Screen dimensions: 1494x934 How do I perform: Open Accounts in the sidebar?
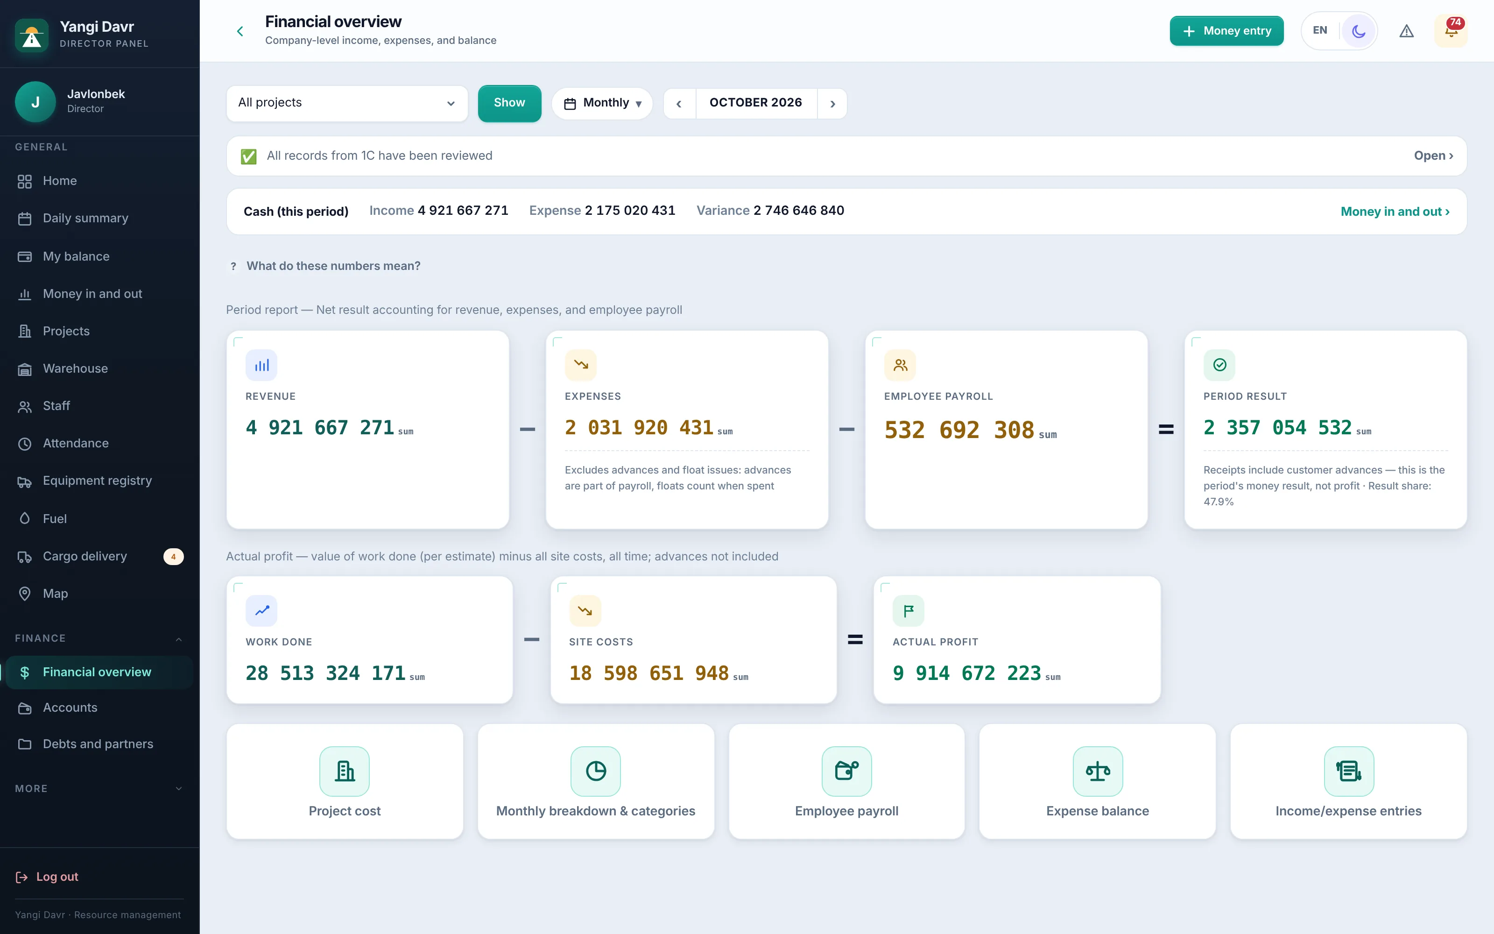(x=99, y=708)
